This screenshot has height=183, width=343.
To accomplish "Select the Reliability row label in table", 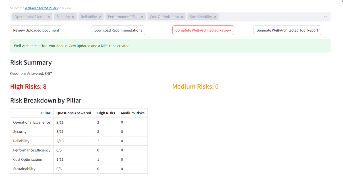I will click(x=21, y=141).
